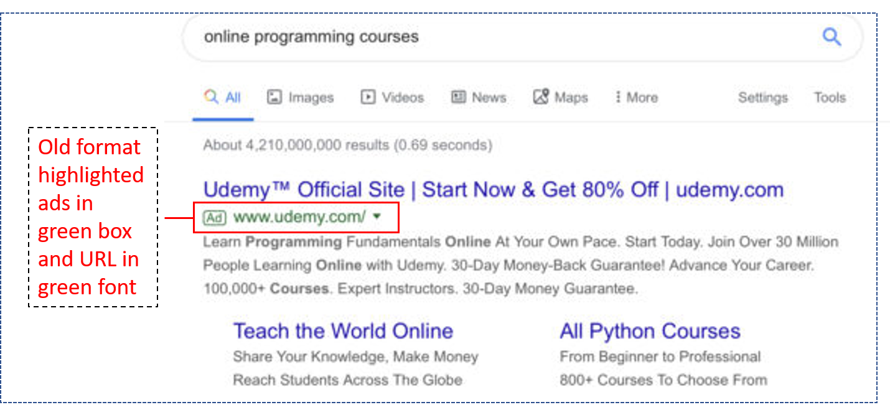
Task: Click the All tab search icon
Action: 210,96
